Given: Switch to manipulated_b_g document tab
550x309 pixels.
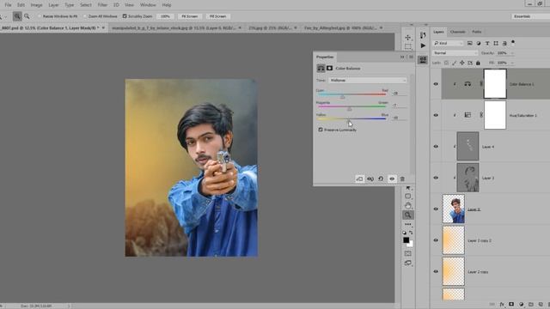Looking at the screenshot, I should [174, 27].
